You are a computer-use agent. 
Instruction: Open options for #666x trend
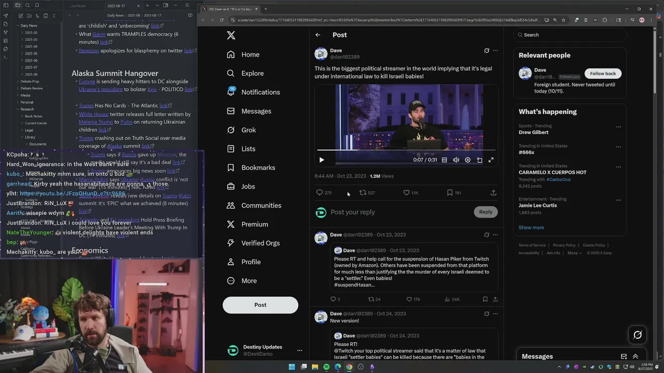click(x=618, y=147)
